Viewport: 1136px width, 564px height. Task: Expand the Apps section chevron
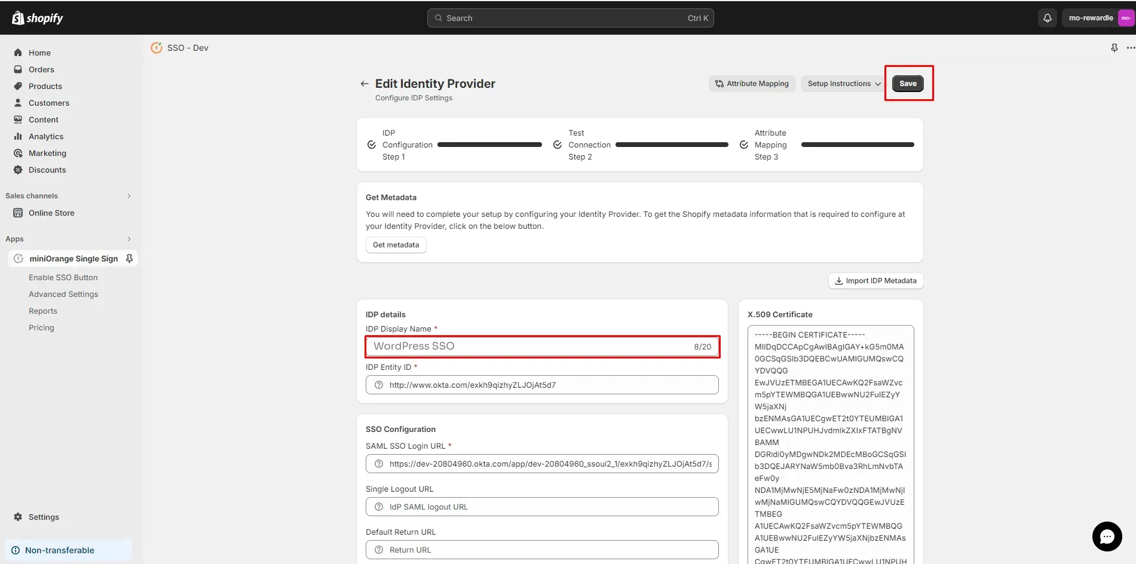[129, 239]
